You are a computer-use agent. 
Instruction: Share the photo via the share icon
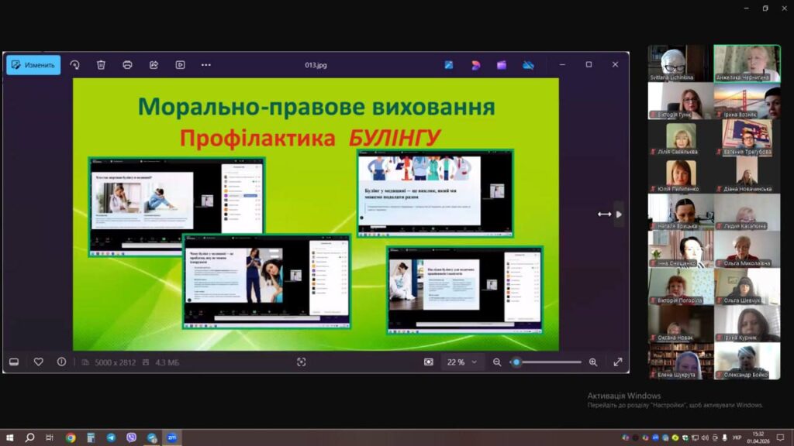pyautogui.click(x=154, y=65)
